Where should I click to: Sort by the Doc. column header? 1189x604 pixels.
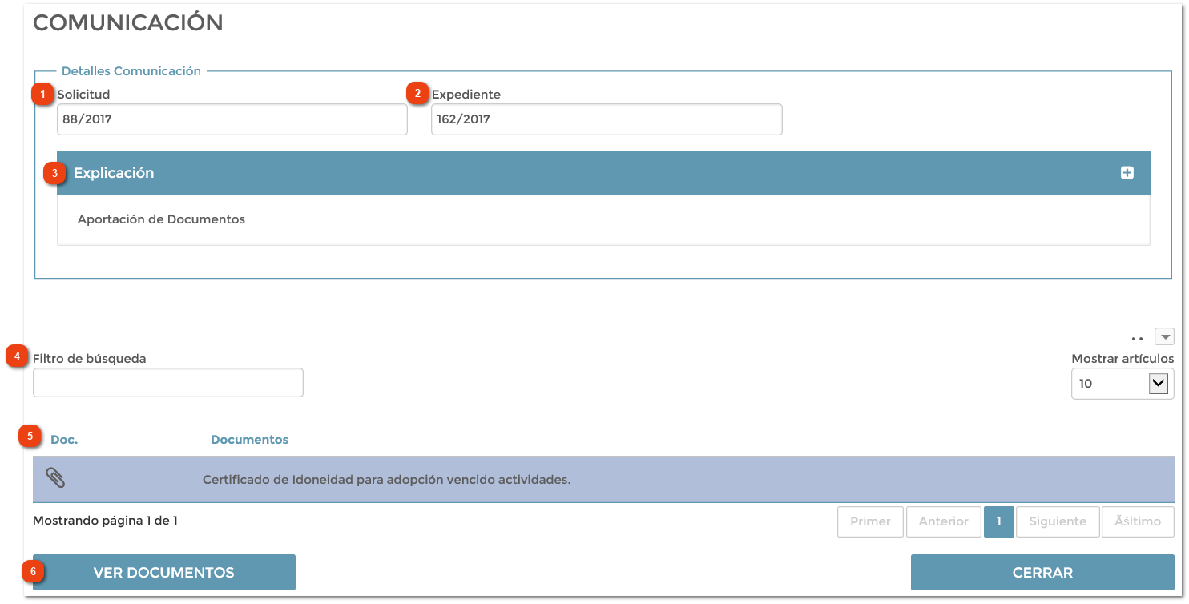pyautogui.click(x=64, y=440)
